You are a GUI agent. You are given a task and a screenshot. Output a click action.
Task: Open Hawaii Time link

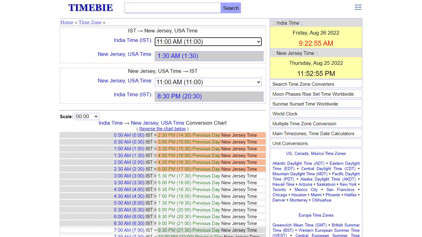pyautogui.click(x=283, y=184)
